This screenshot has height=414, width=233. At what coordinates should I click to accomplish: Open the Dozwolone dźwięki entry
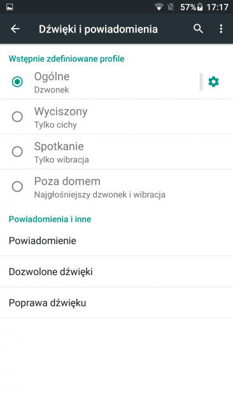pyautogui.click(x=117, y=271)
